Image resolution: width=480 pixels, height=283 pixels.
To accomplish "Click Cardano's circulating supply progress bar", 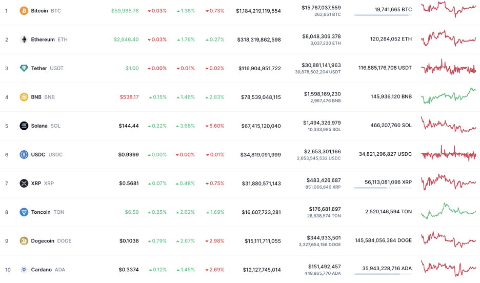I will coord(383,274).
